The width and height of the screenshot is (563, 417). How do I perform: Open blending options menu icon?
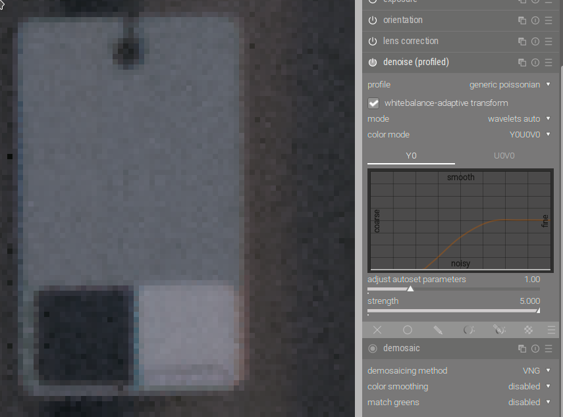552,330
